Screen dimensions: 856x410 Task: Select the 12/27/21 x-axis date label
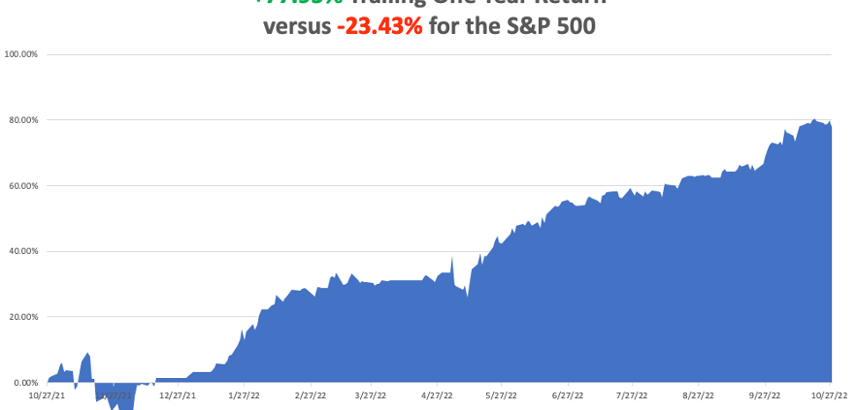[178, 395]
